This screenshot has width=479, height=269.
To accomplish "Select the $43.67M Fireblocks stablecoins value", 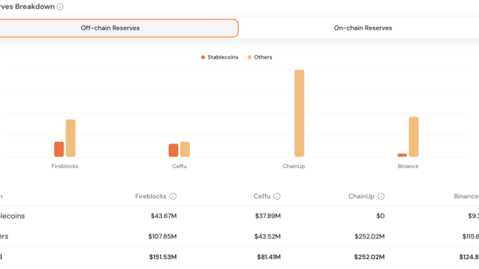I will click(163, 216).
